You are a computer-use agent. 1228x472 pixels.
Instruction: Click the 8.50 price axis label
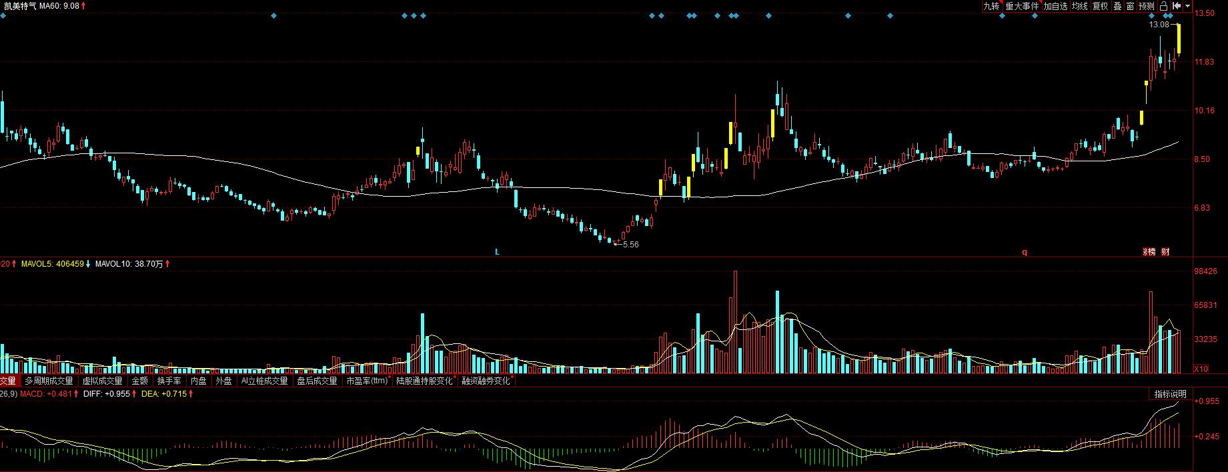1203,159
